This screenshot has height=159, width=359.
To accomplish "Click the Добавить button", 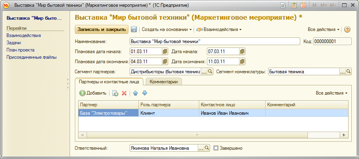I will pos(93,93).
